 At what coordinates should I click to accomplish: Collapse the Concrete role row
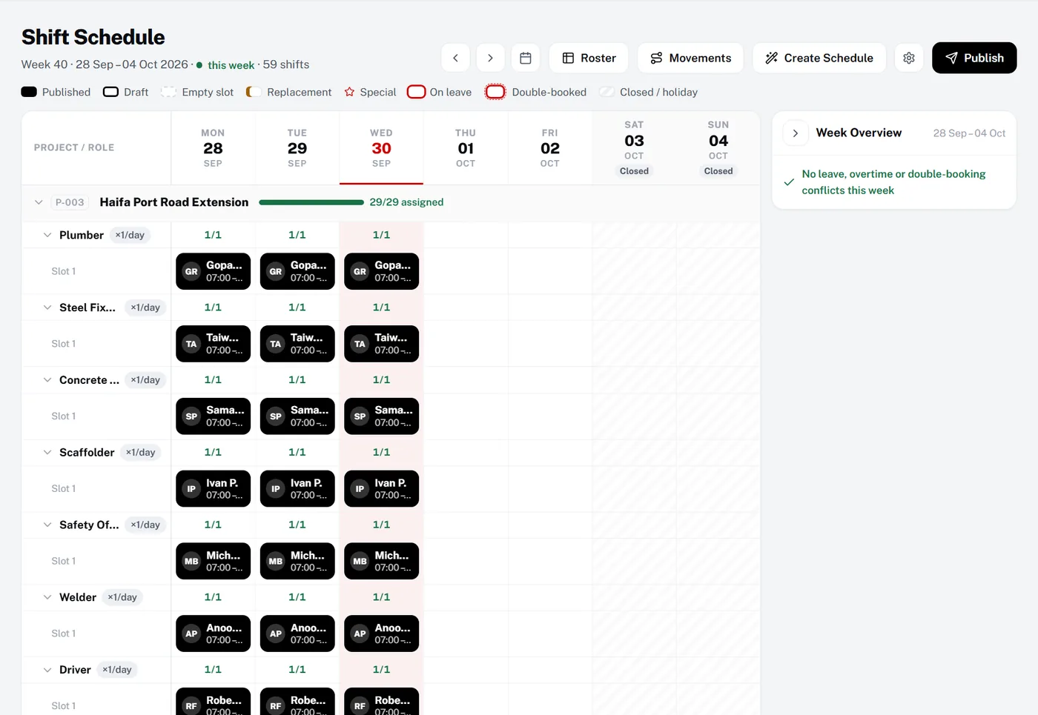(x=47, y=380)
